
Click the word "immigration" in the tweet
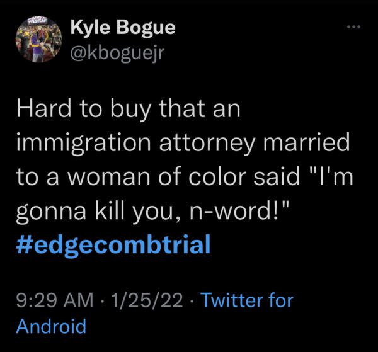[x=84, y=144]
